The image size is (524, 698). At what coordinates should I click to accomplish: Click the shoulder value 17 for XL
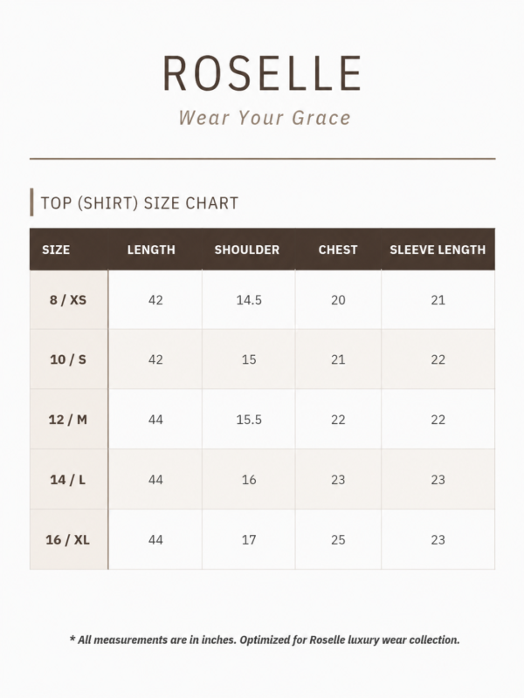249,539
